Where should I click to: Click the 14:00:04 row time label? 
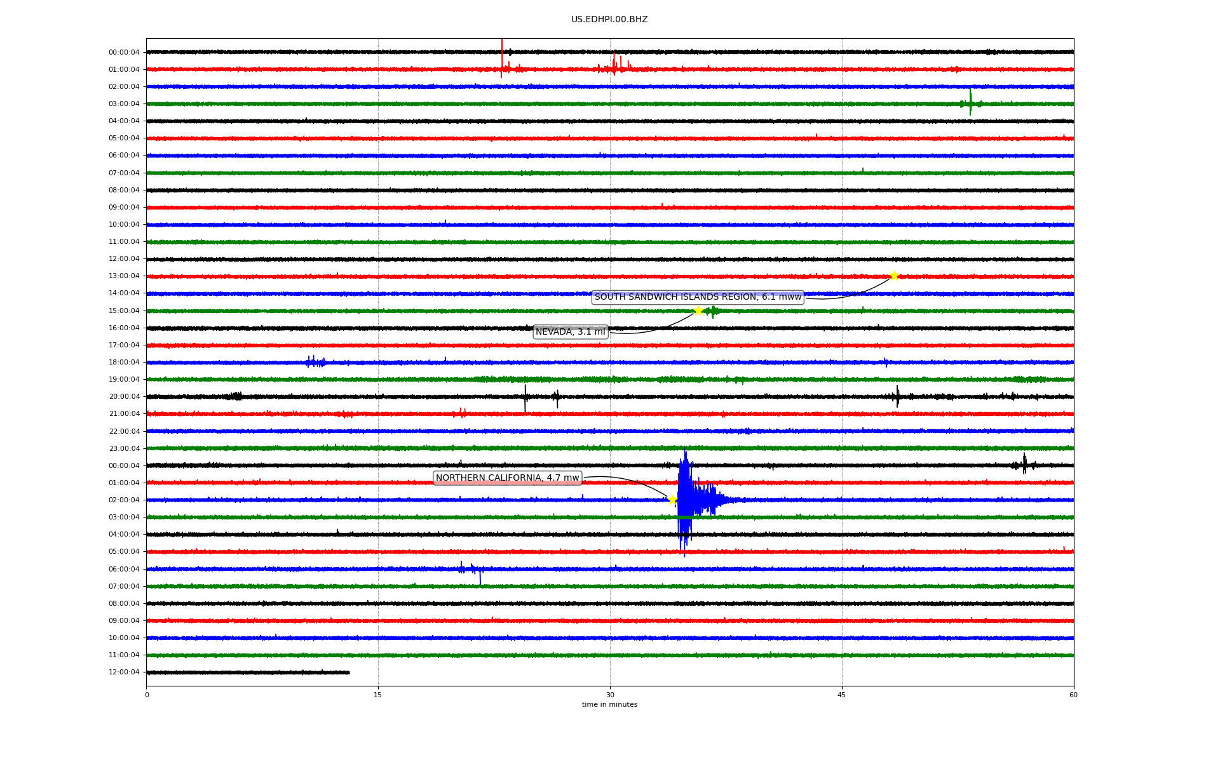[124, 293]
